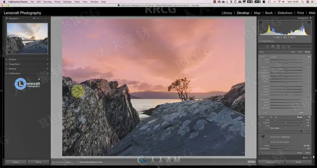
Task: Select the Graduated Filter tool icon
Action: tap(278, 47)
